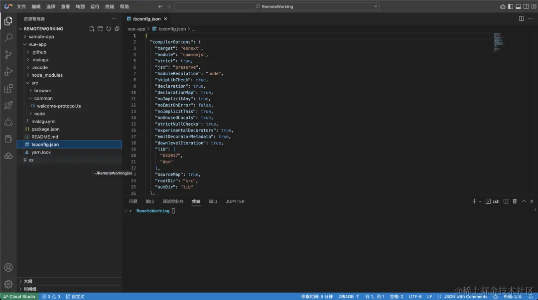Click the editor minimap
538x300 pixels.
click(x=499, y=43)
